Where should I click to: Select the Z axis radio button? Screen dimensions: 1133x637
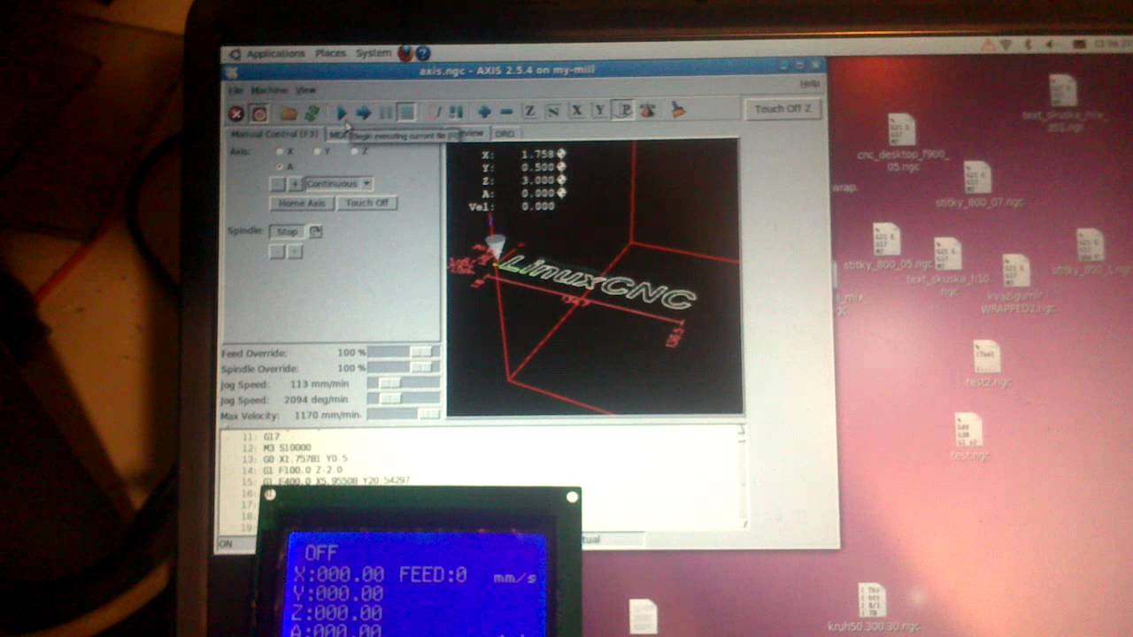pyautogui.click(x=354, y=151)
